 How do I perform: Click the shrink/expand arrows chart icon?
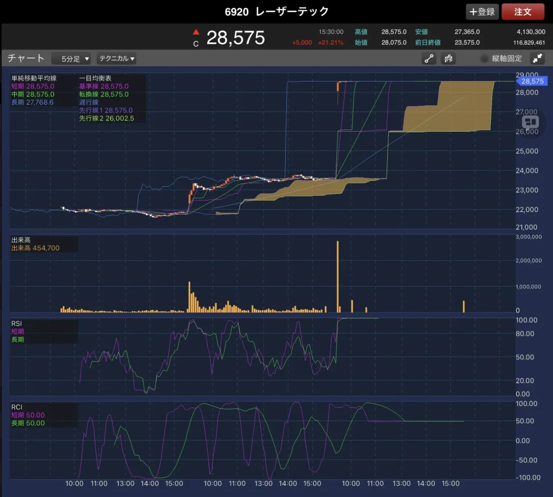[x=537, y=59]
